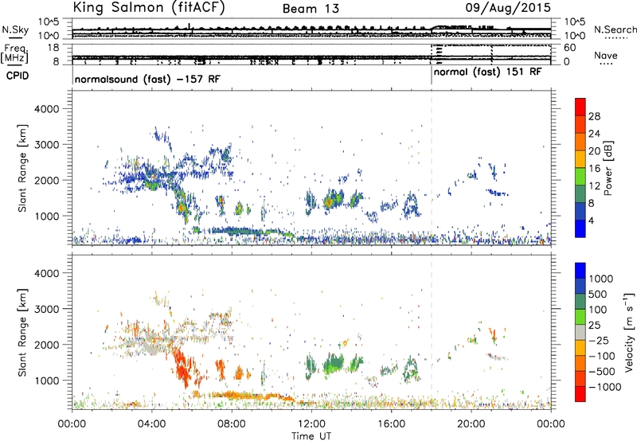Click the gray segment of Velocity colorbar
Screen dimensions: 637x441
pos(580,332)
